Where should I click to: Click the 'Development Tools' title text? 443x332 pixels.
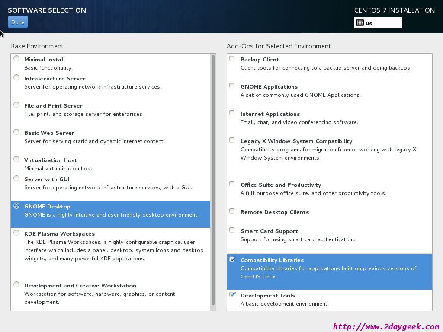[x=268, y=296]
